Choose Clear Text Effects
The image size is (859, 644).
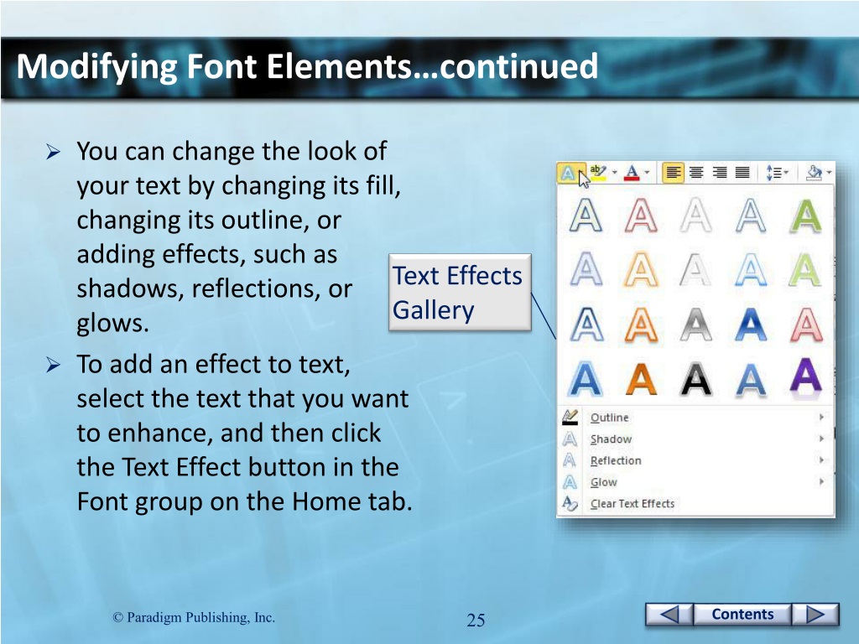pos(695,503)
